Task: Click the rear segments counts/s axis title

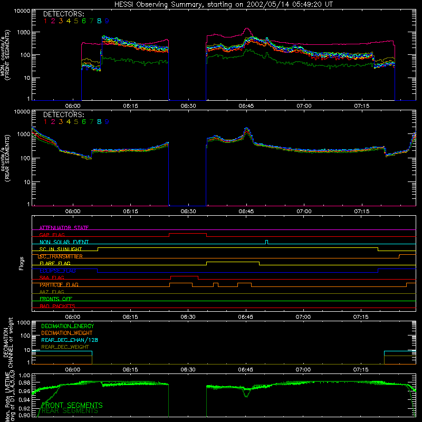Action: tap(5, 158)
